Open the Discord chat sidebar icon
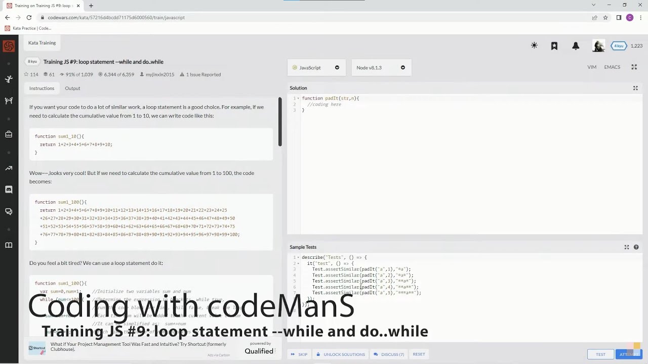 point(9,190)
